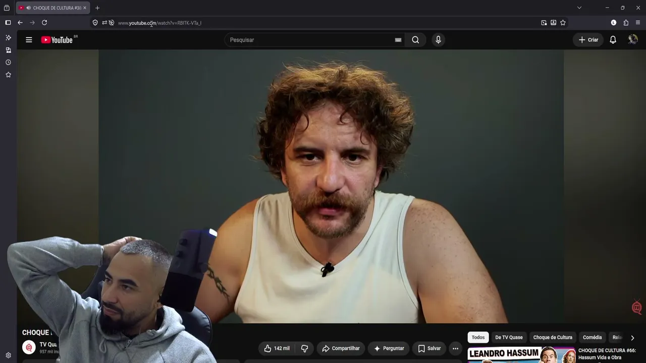Image resolution: width=646 pixels, height=363 pixels.
Task: Open the browser application menu
Action: pos(638,23)
